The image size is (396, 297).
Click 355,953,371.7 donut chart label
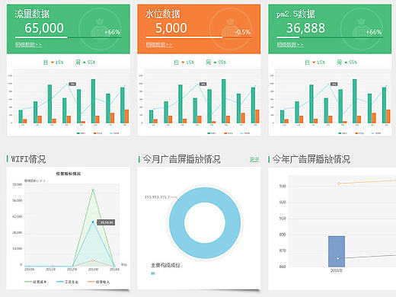click(157, 197)
